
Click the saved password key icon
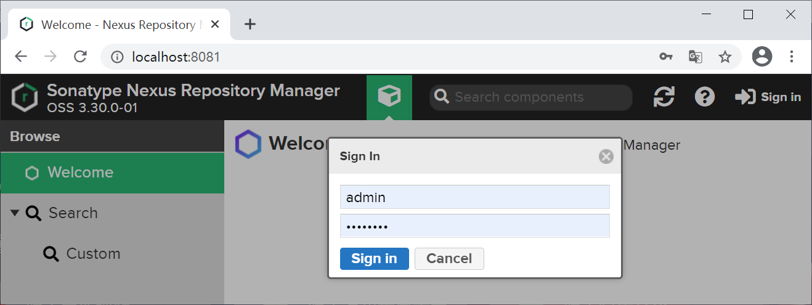point(666,57)
